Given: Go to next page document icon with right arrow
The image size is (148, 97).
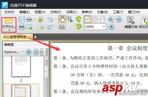Looking at the screenshot, I should tap(41, 27).
